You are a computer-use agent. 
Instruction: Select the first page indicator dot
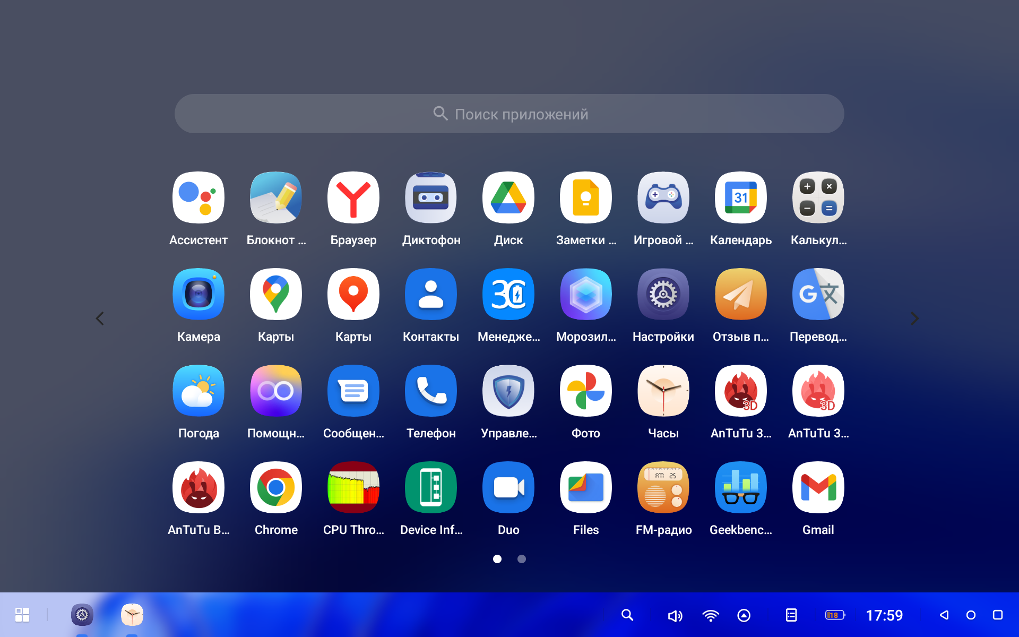(x=497, y=559)
